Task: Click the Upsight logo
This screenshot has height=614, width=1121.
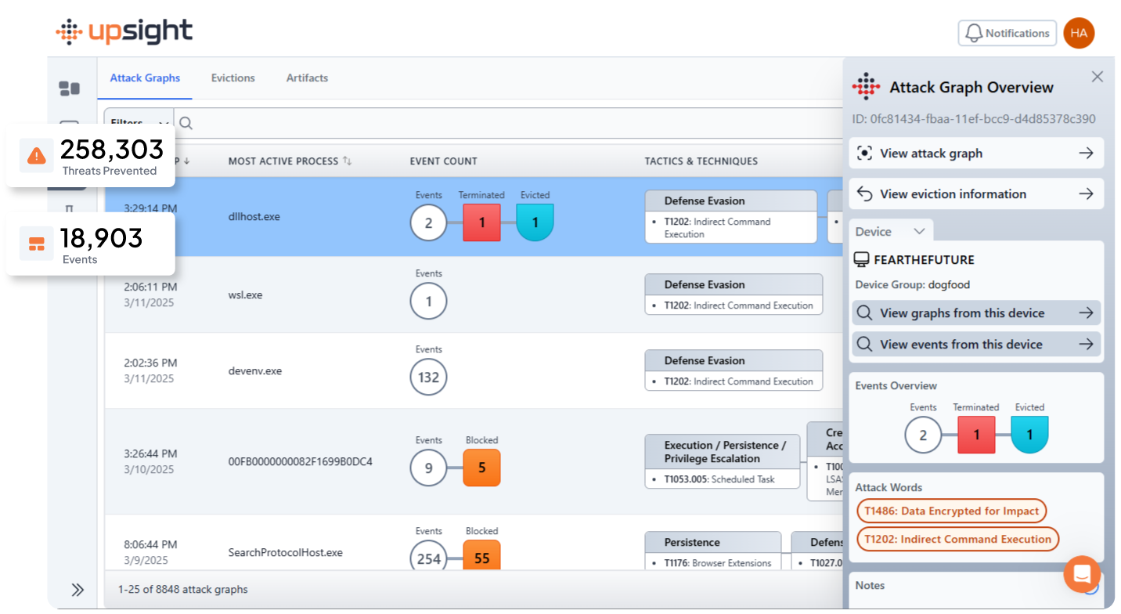Action: (x=124, y=31)
